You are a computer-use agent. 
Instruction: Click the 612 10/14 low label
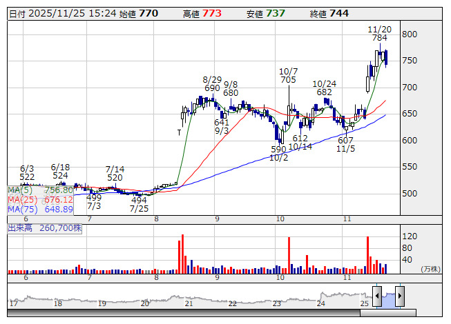(300, 143)
